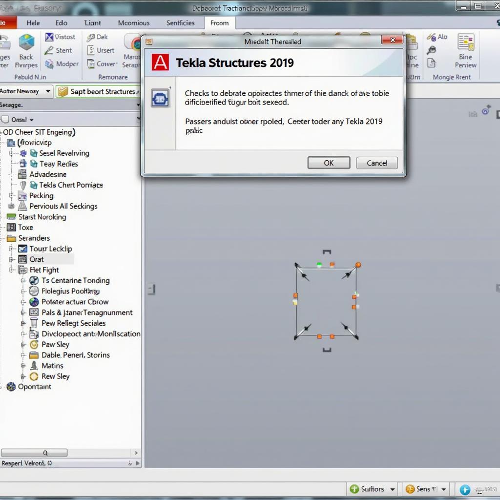Click the blue component icon in dialog
This screenshot has width=500, height=500.
pyautogui.click(x=160, y=98)
